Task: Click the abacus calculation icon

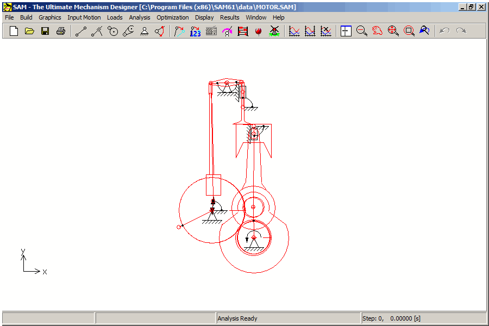Action: pos(243,31)
